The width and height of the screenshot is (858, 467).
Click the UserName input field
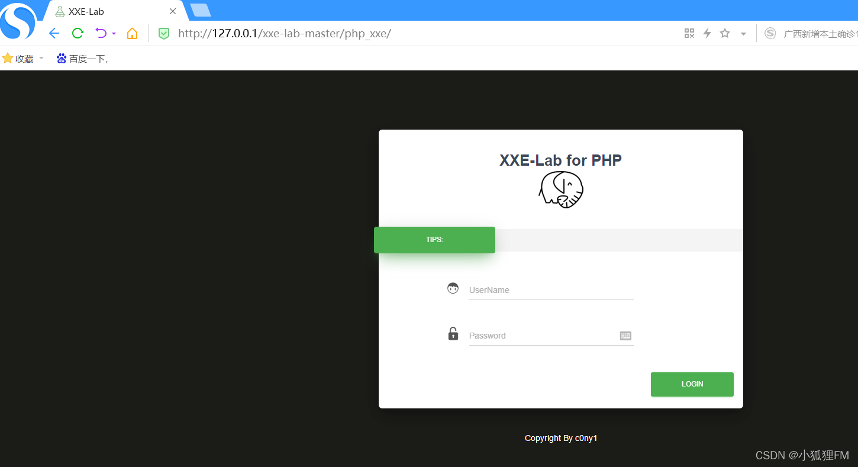551,290
